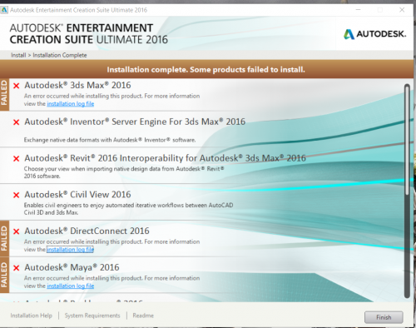Viewport: 416px width, 328px height.
Task: Click the Finish button
Action: click(x=384, y=317)
